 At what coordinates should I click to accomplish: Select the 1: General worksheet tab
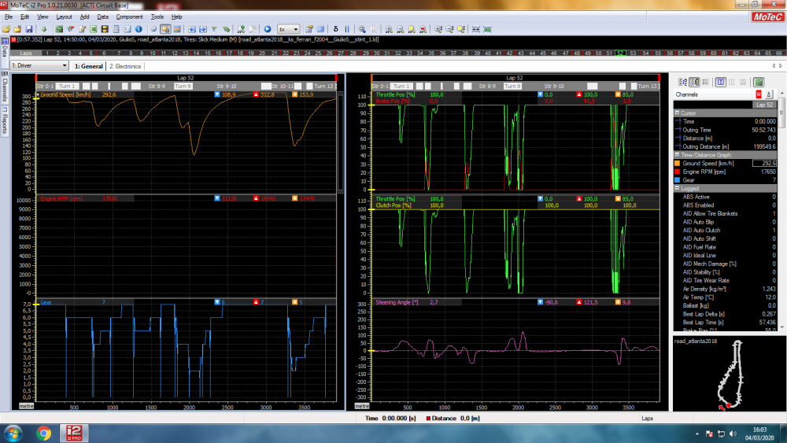(88, 66)
